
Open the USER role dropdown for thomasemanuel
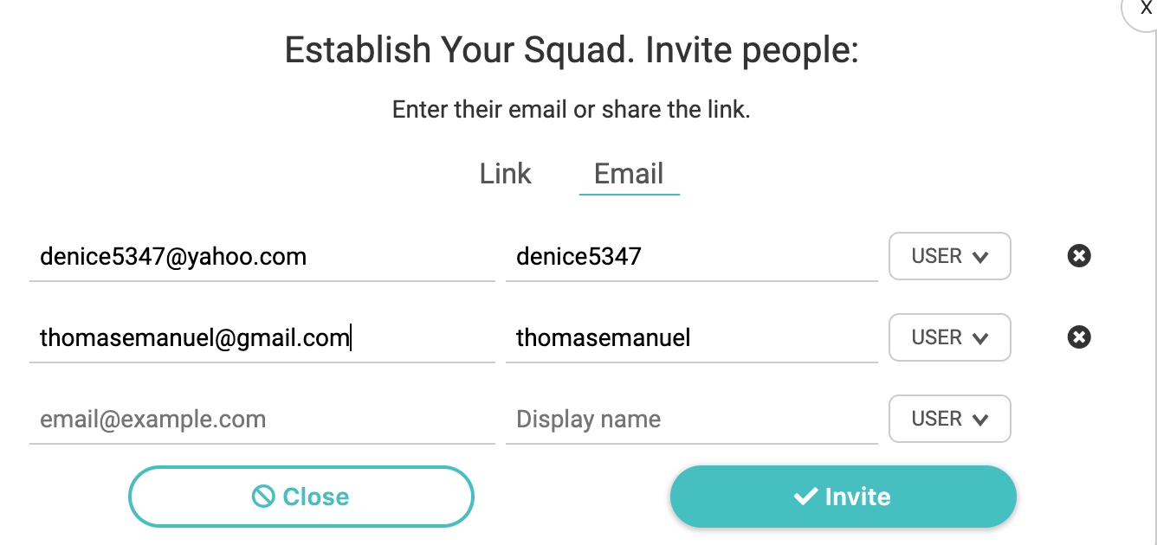pos(949,337)
